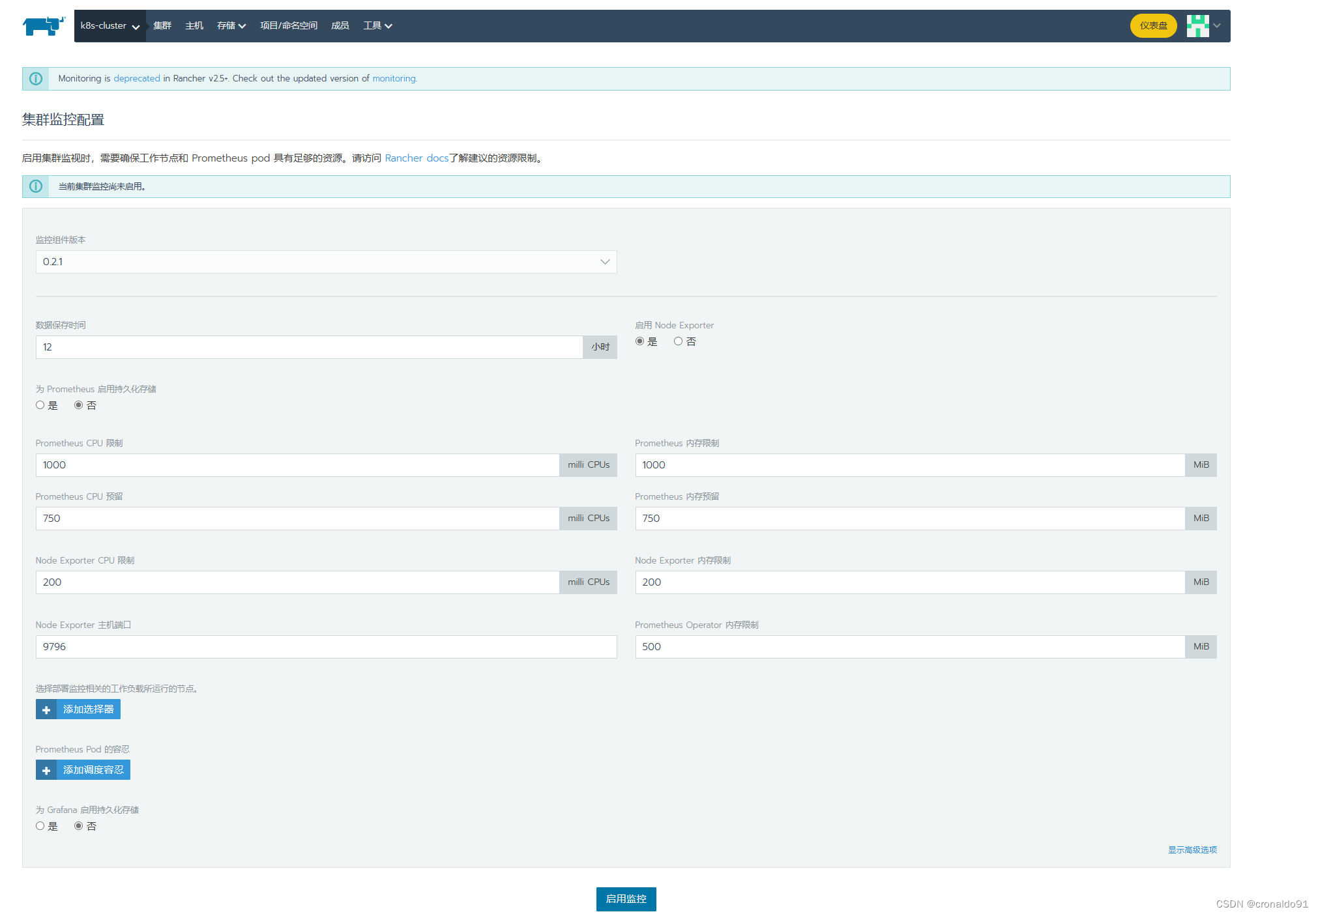Click the info icon beside 当前集群监控尚未启用

36,186
